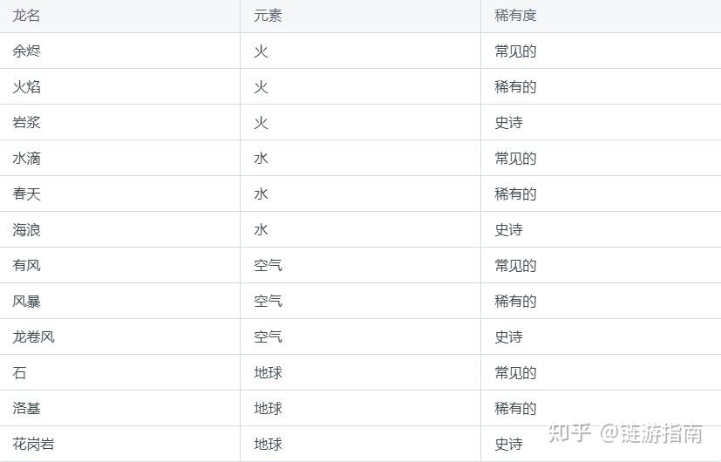The image size is (721, 462).
Task: Click the 龙卷风 dragon name
Action: (33, 336)
